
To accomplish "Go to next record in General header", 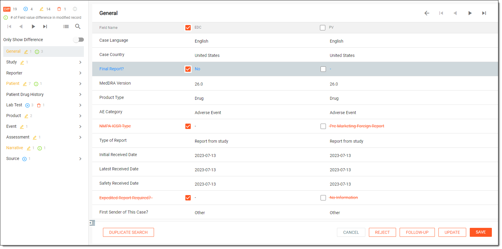I will (470, 13).
